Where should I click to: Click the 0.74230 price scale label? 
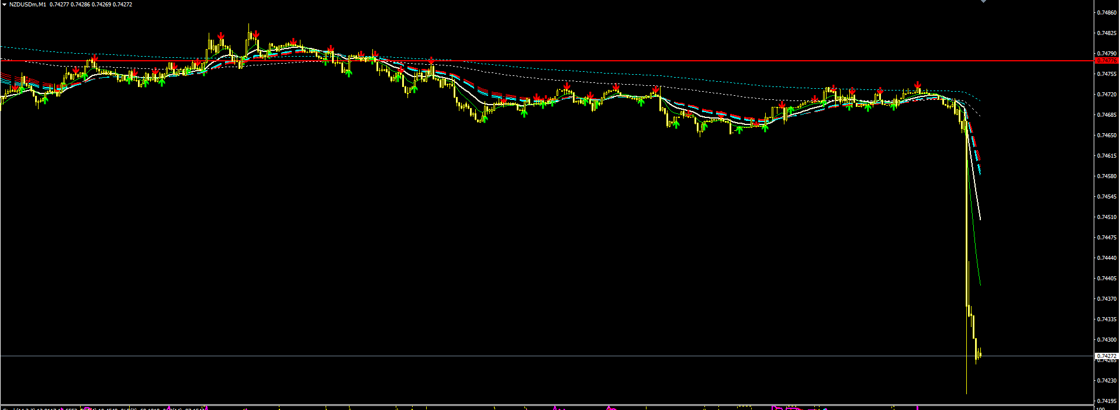tap(1107, 380)
